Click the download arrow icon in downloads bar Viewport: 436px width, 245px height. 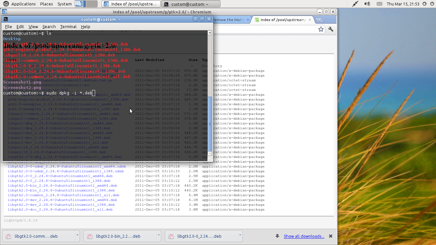click(277, 236)
